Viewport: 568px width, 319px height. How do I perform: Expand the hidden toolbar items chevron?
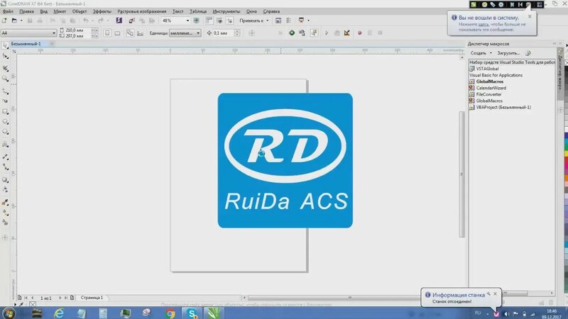click(x=280, y=33)
